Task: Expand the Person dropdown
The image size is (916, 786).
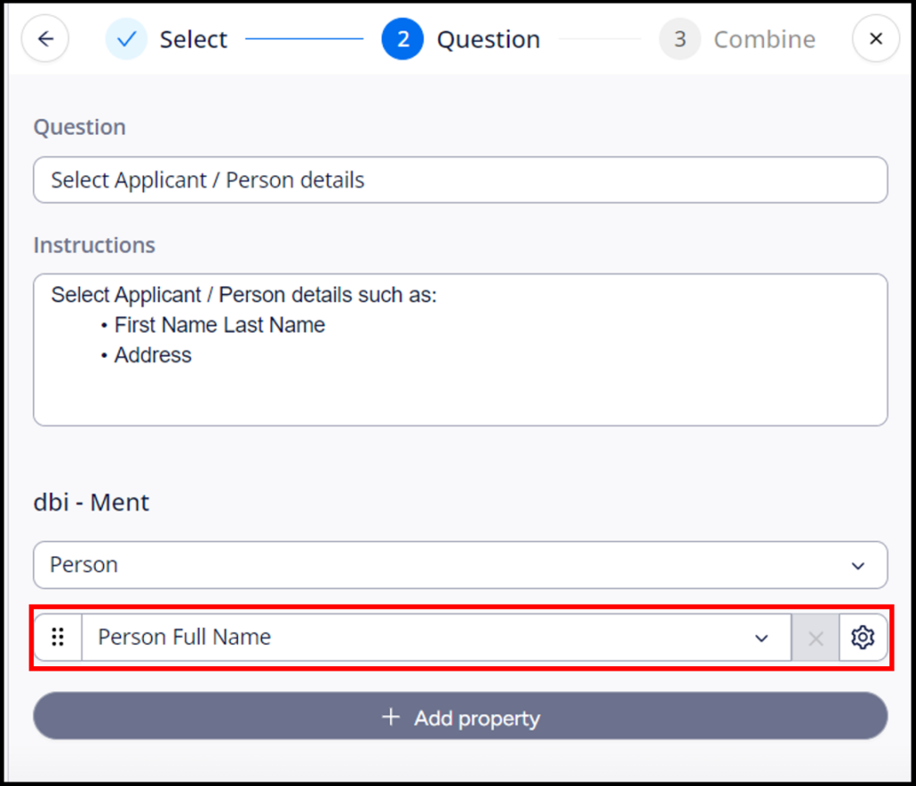Action: click(858, 565)
